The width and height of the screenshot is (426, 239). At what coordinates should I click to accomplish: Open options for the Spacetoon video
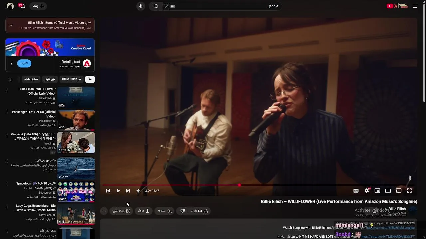pyautogui.click(x=7, y=184)
